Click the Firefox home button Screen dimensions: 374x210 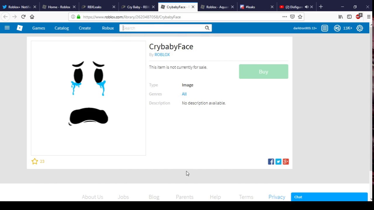click(x=32, y=17)
